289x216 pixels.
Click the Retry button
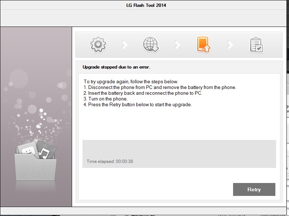click(254, 189)
